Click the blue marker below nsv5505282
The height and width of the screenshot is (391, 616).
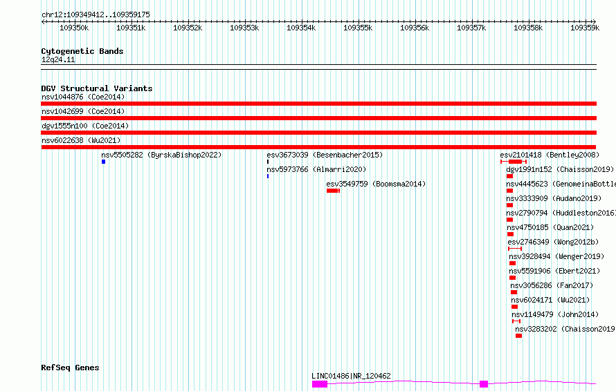[x=103, y=162]
